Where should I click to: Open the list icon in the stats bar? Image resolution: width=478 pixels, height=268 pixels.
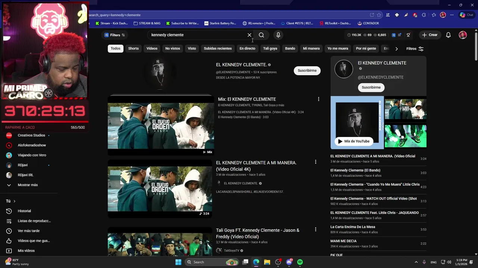tap(400, 35)
